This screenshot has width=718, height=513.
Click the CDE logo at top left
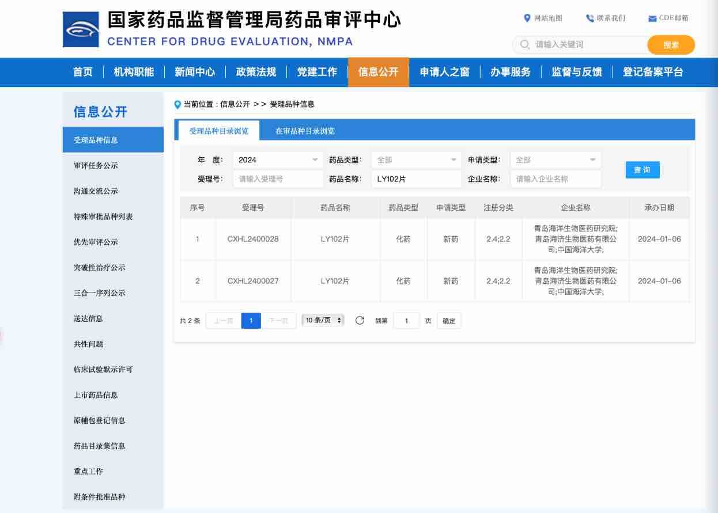(x=80, y=28)
